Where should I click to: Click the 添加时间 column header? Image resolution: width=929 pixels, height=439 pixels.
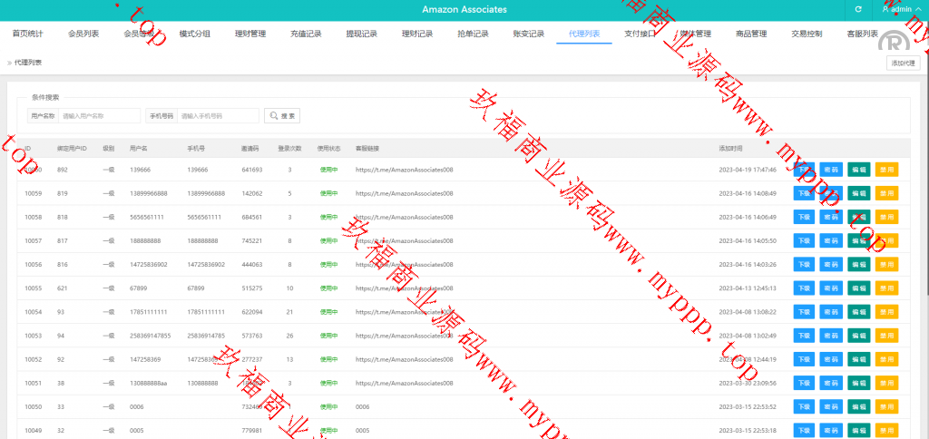730,147
